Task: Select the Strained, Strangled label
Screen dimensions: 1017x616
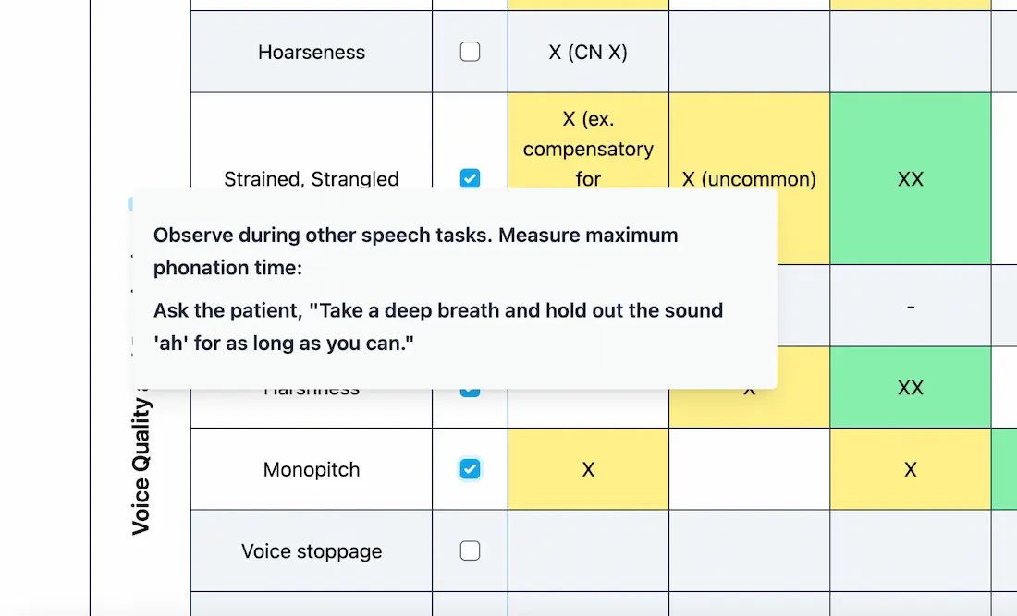Action: click(312, 178)
